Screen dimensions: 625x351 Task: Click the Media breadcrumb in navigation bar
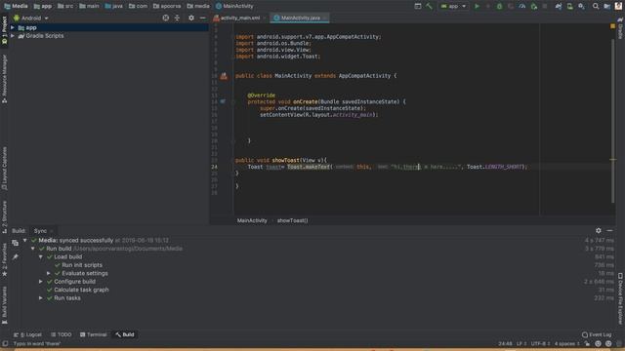point(16,6)
